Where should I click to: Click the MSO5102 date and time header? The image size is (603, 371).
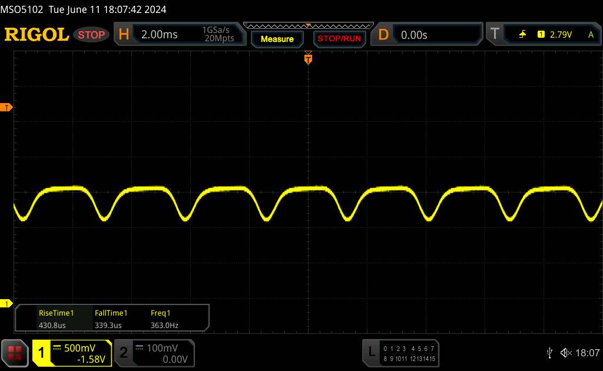[x=84, y=9]
